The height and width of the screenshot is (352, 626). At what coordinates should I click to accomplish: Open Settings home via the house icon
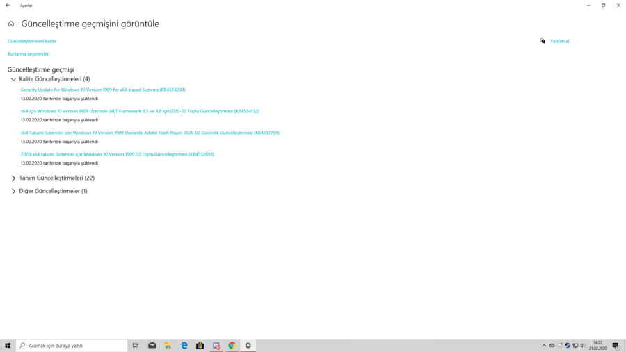point(11,24)
